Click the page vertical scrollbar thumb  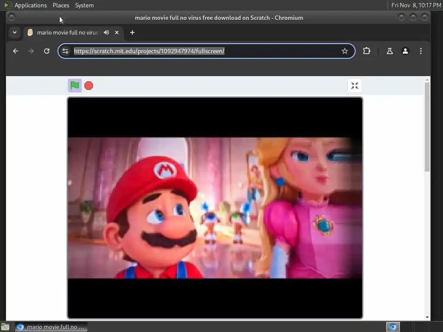click(427, 127)
